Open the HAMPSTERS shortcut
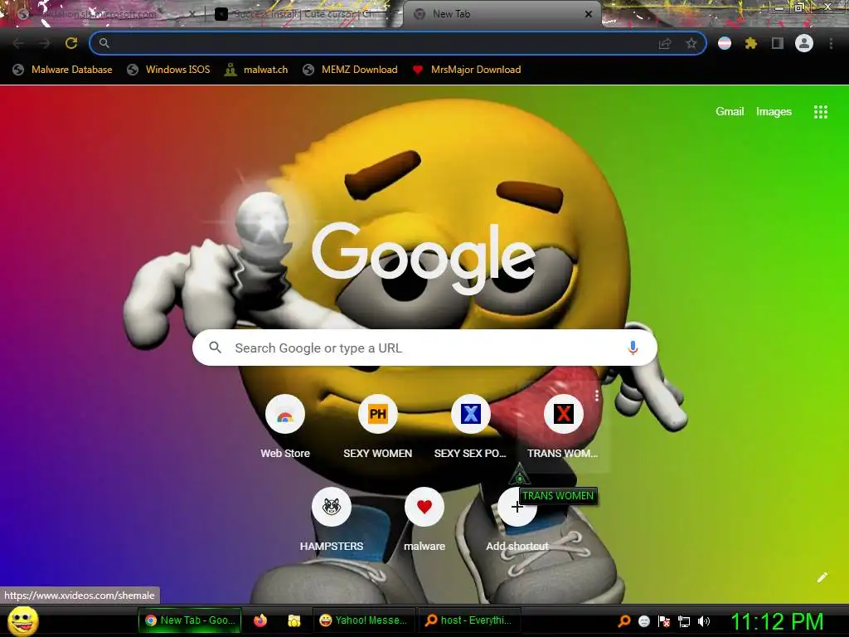The height and width of the screenshot is (637, 849). [332, 520]
